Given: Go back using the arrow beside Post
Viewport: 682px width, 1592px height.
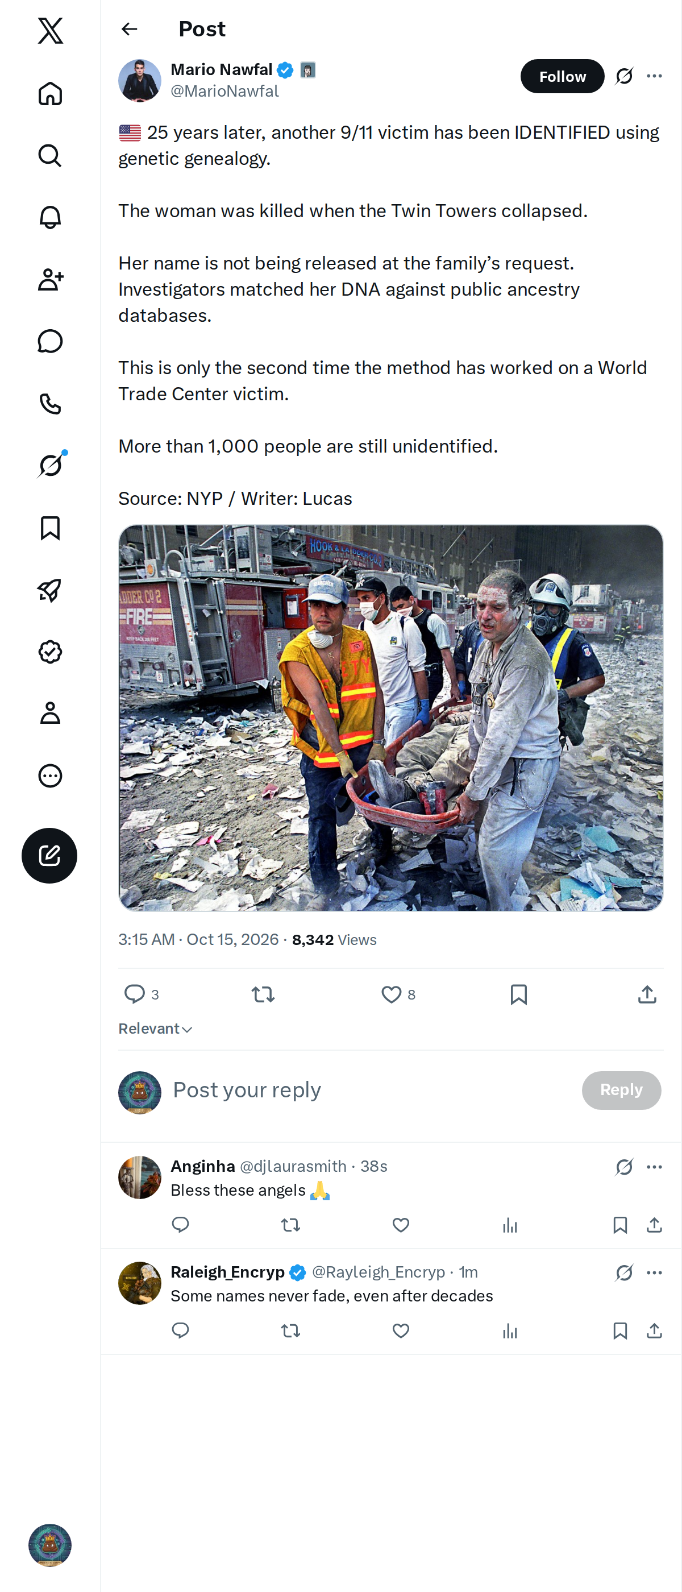Looking at the screenshot, I should [129, 29].
